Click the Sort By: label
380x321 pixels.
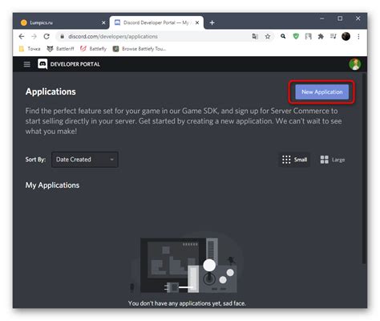tap(35, 160)
